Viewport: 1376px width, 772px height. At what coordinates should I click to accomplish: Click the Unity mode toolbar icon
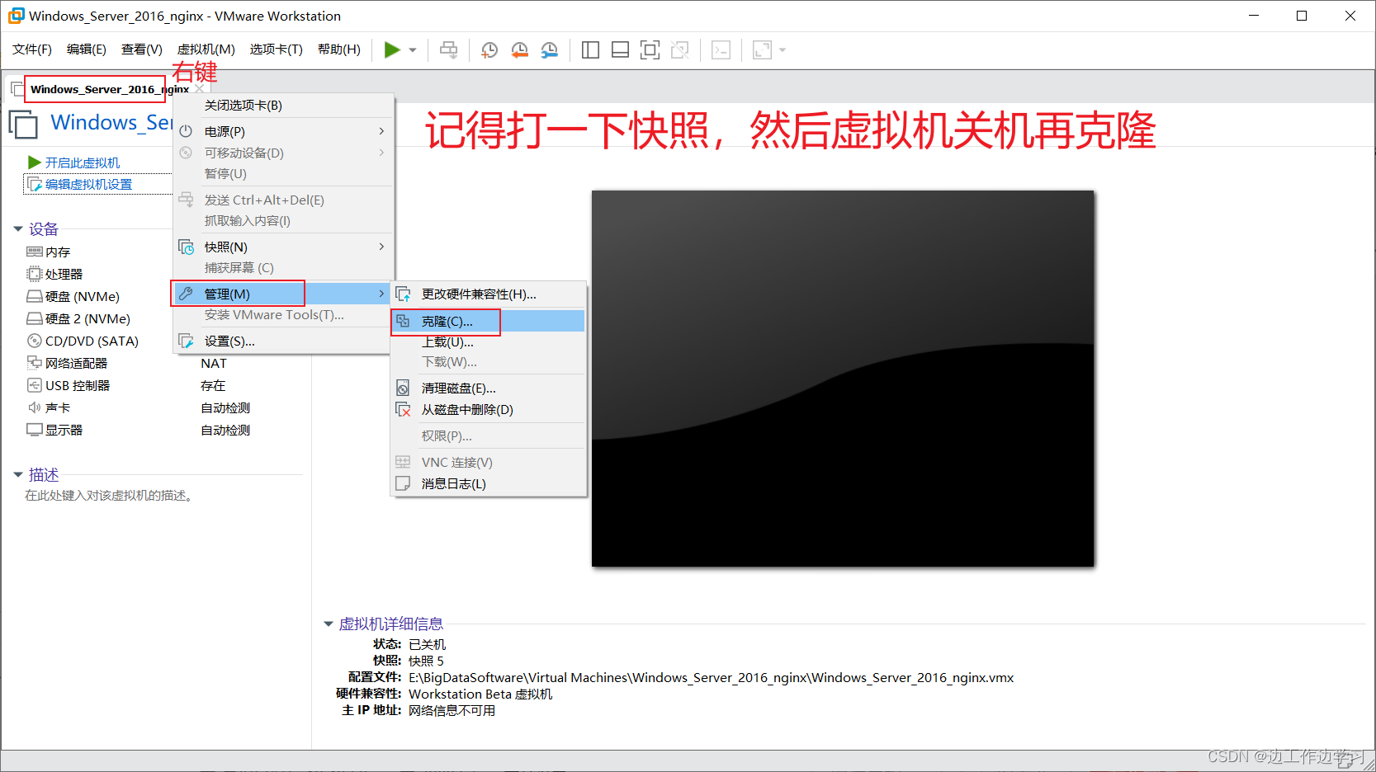click(679, 50)
